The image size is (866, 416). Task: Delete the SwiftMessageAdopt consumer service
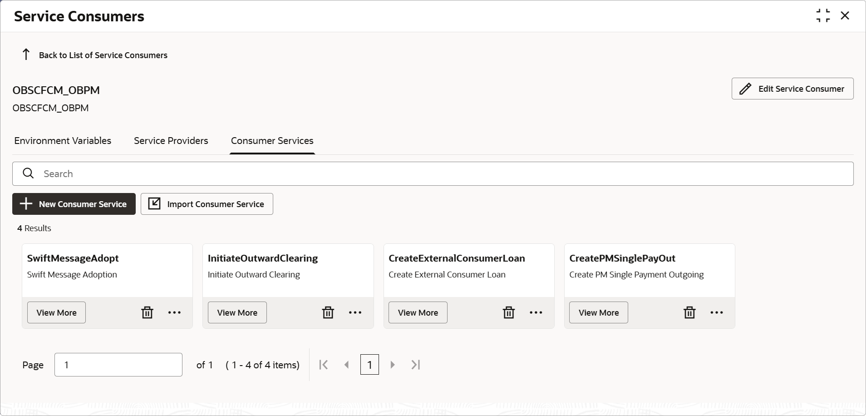click(x=147, y=312)
